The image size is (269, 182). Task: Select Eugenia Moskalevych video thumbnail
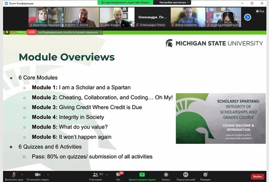pos(223,17)
